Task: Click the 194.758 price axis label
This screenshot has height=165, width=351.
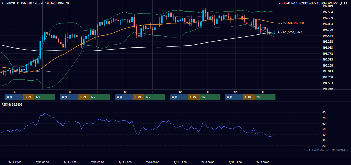Action: (328, 77)
